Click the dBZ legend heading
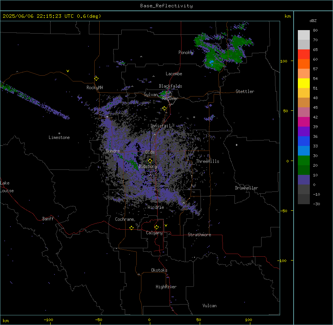The height and width of the screenshot is (325, 333). 313,20
